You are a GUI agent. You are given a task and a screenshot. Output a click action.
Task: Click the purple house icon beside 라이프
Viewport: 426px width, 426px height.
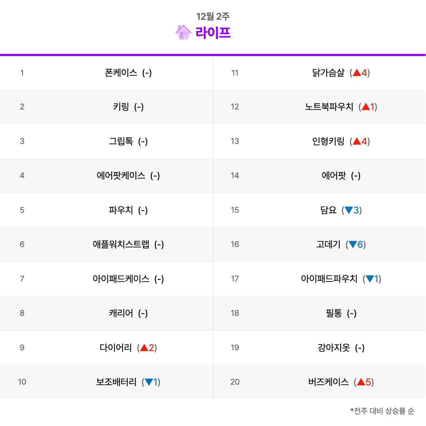(184, 32)
